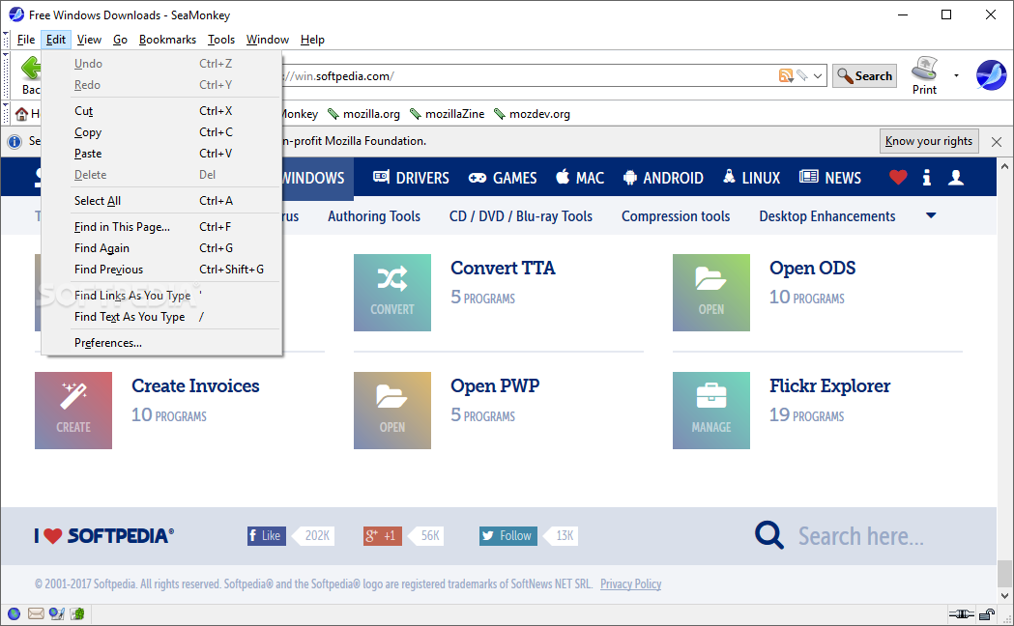1014x626 pixels.
Task: Click the Print printer icon
Action: point(924,69)
